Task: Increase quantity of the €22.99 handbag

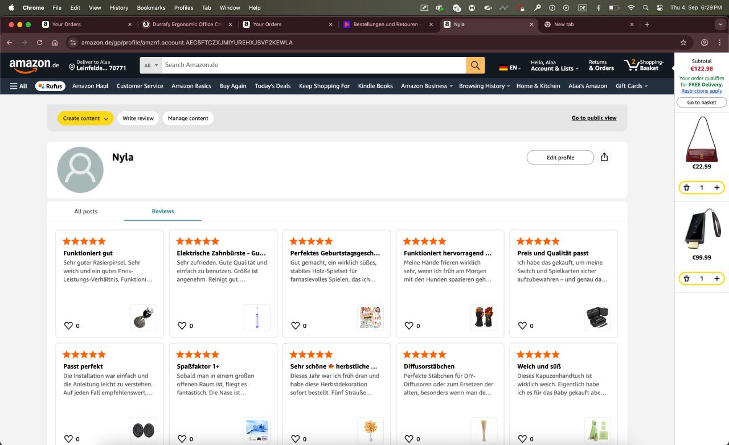Action: point(716,188)
